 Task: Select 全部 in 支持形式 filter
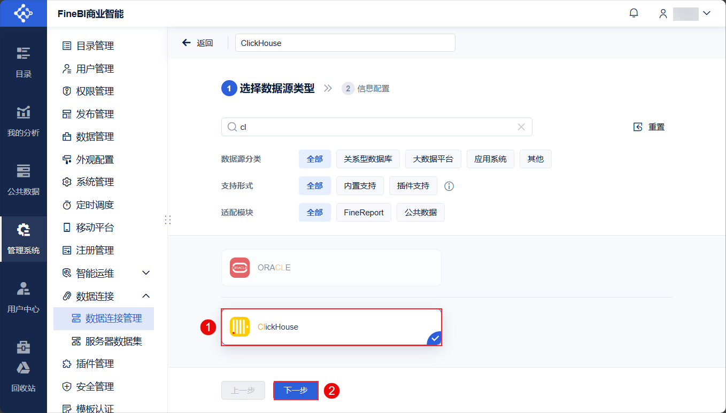coord(315,185)
